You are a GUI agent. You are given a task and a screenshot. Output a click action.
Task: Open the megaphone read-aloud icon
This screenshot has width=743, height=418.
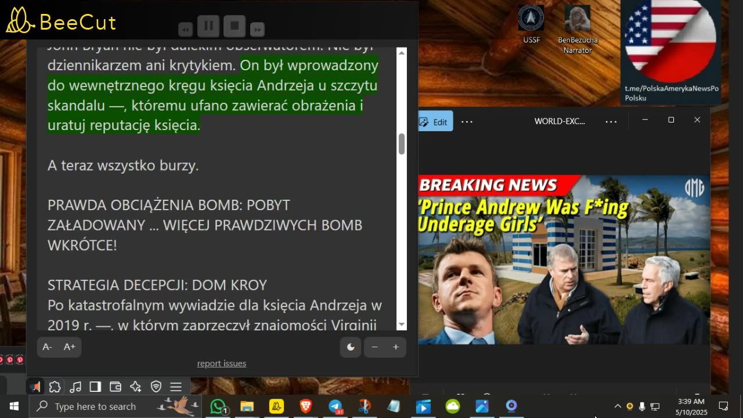click(x=35, y=387)
